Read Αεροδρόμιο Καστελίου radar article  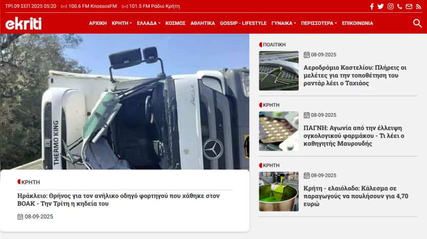point(355,75)
